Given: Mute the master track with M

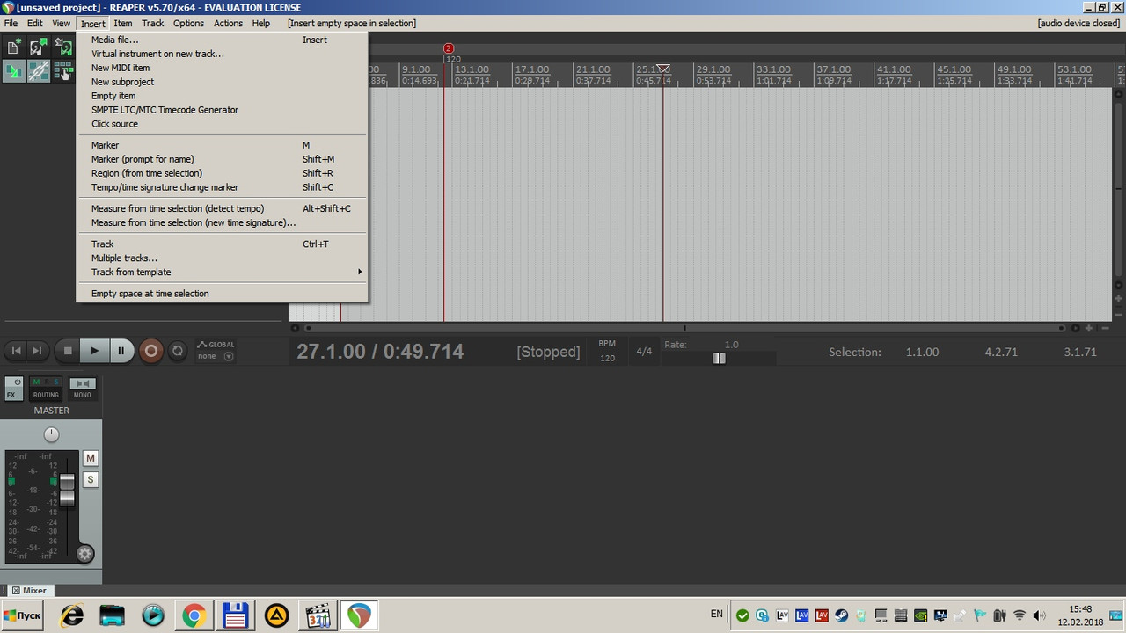Looking at the screenshot, I should (x=90, y=458).
